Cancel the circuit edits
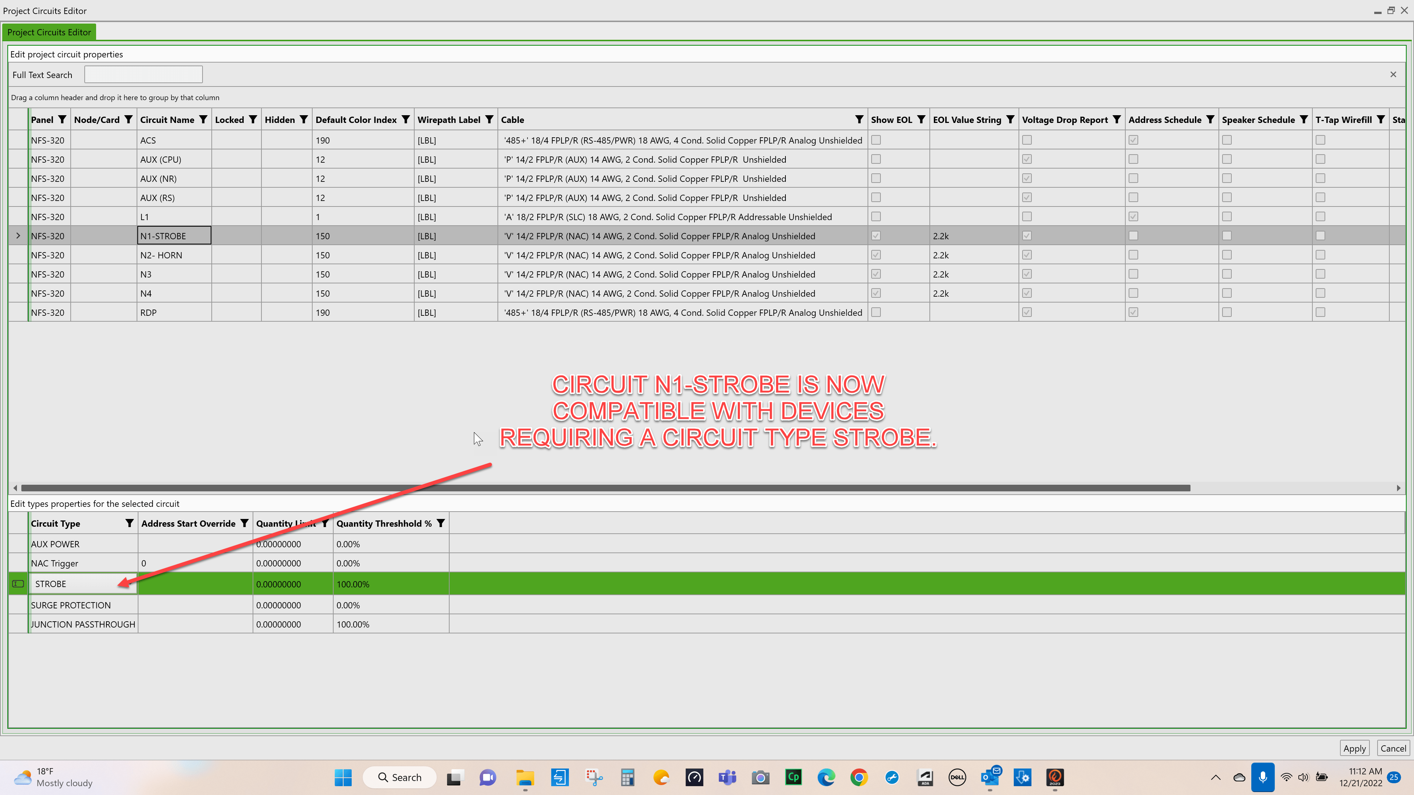Screen dimensions: 1414x795 point(1393,748)
